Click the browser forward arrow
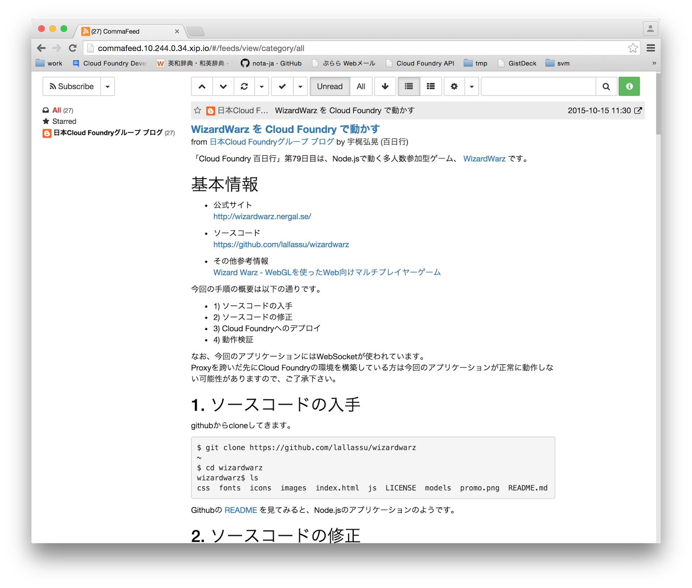Screen dimensions: 692x588 pyautogui.click(x=57, y=48)
